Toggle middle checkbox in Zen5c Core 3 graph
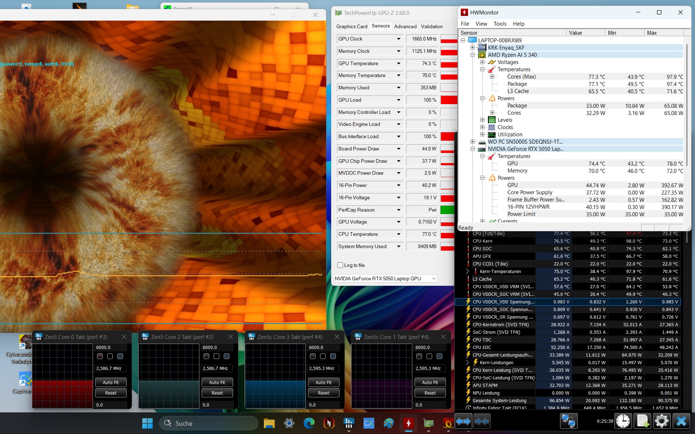The height and width of the screenshot is (434, 695). pos(323,356)
